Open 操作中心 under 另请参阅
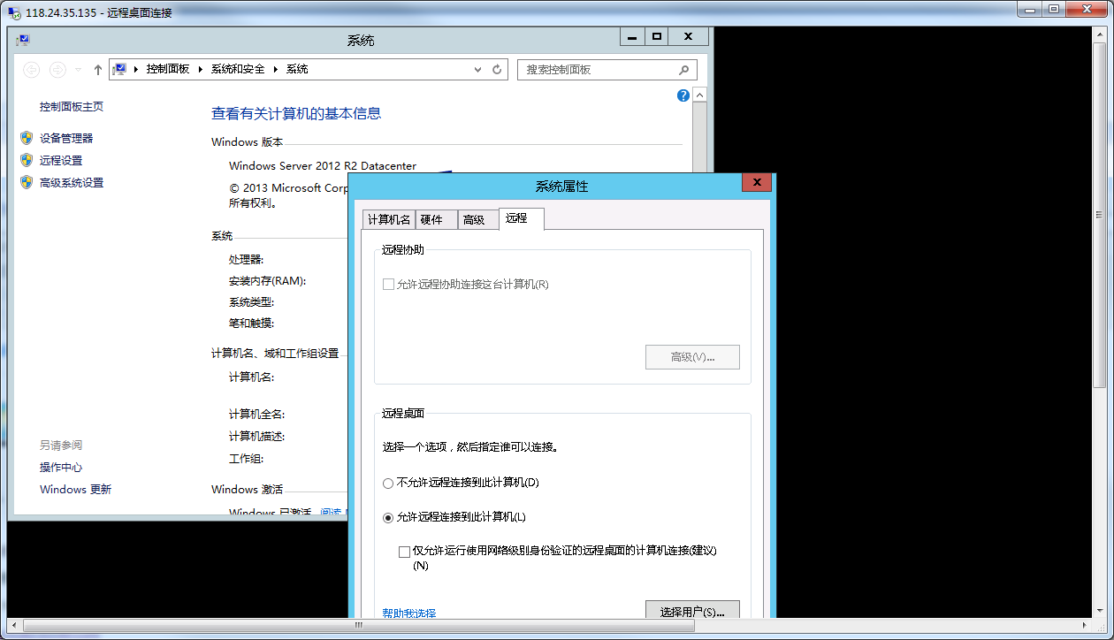The width and height of the screenshot is (1114, 640). click(x=61, y=467)
